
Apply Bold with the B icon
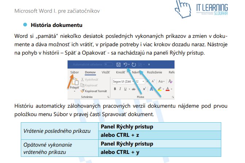(115, 89)
